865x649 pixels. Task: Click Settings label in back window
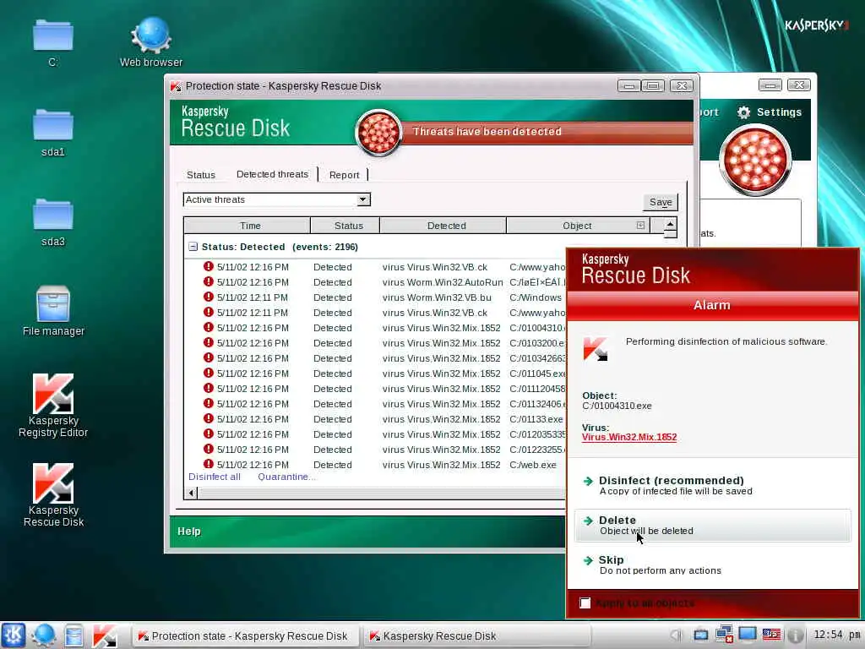pos(779,112)
